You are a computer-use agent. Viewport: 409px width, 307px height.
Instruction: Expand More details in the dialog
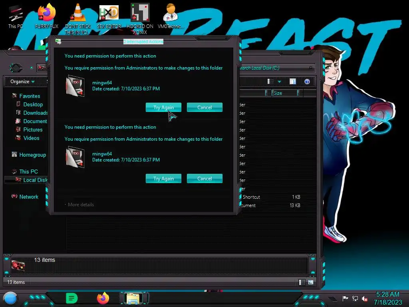79,205
